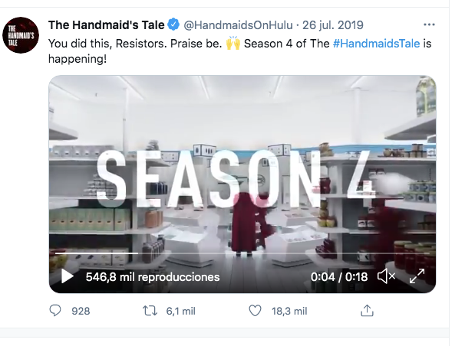
Task: Click the reply speech bubble icon
Action: (55, 311)
